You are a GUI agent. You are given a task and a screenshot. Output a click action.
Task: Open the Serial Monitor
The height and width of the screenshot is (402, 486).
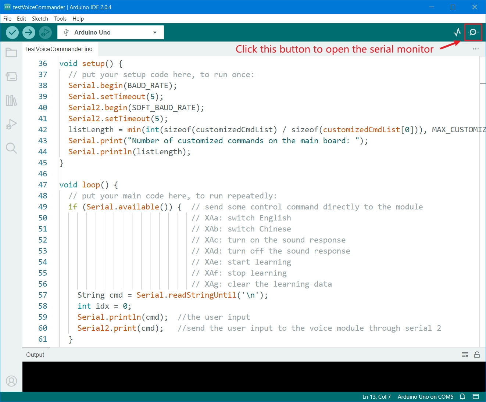pos(473,32)
